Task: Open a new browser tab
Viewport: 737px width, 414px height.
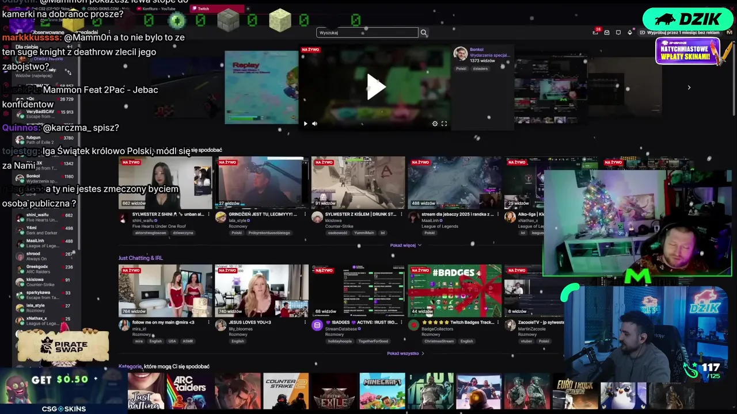Action: [248, 9]
